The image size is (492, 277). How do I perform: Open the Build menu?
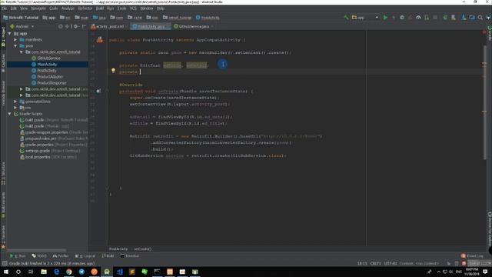coord(100,8)
